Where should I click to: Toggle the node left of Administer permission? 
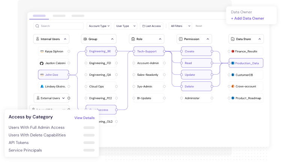click(x=181, y=98)
